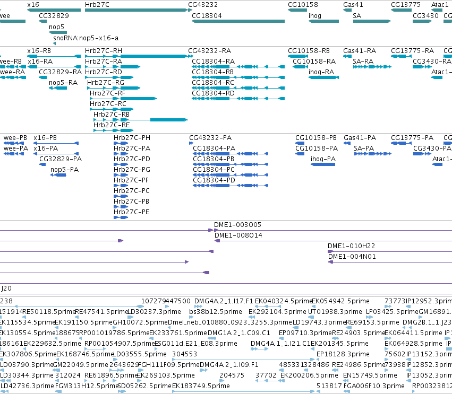Click the EK183749.5prime EST label
The image size is (452, 394).
(x=201, y=386)
